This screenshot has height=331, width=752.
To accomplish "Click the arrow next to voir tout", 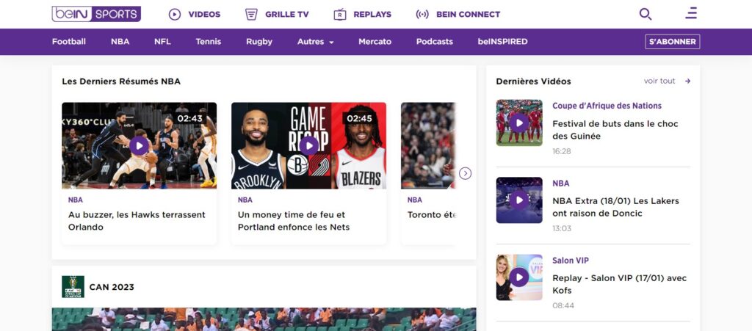I will tap(687, 81).
